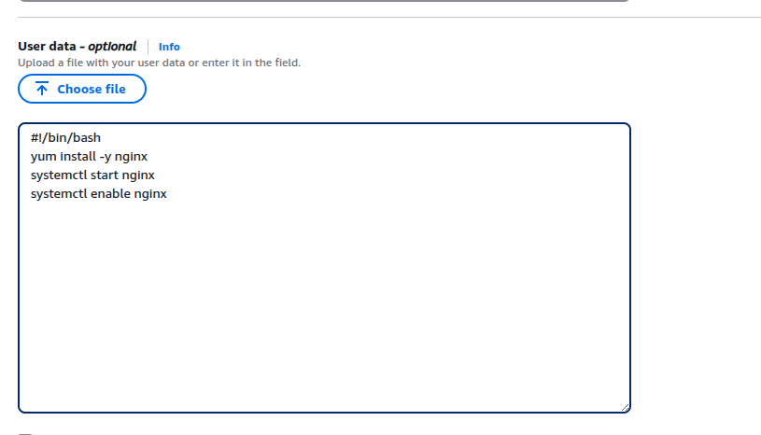Grab the textarea resize handle corner
The height and width of the screenshot is (435, 761).
(625, 408)
